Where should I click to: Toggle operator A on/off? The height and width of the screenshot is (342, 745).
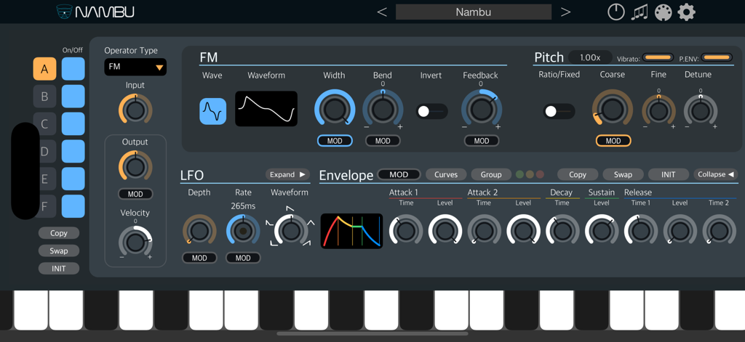[x=73, y=69]
